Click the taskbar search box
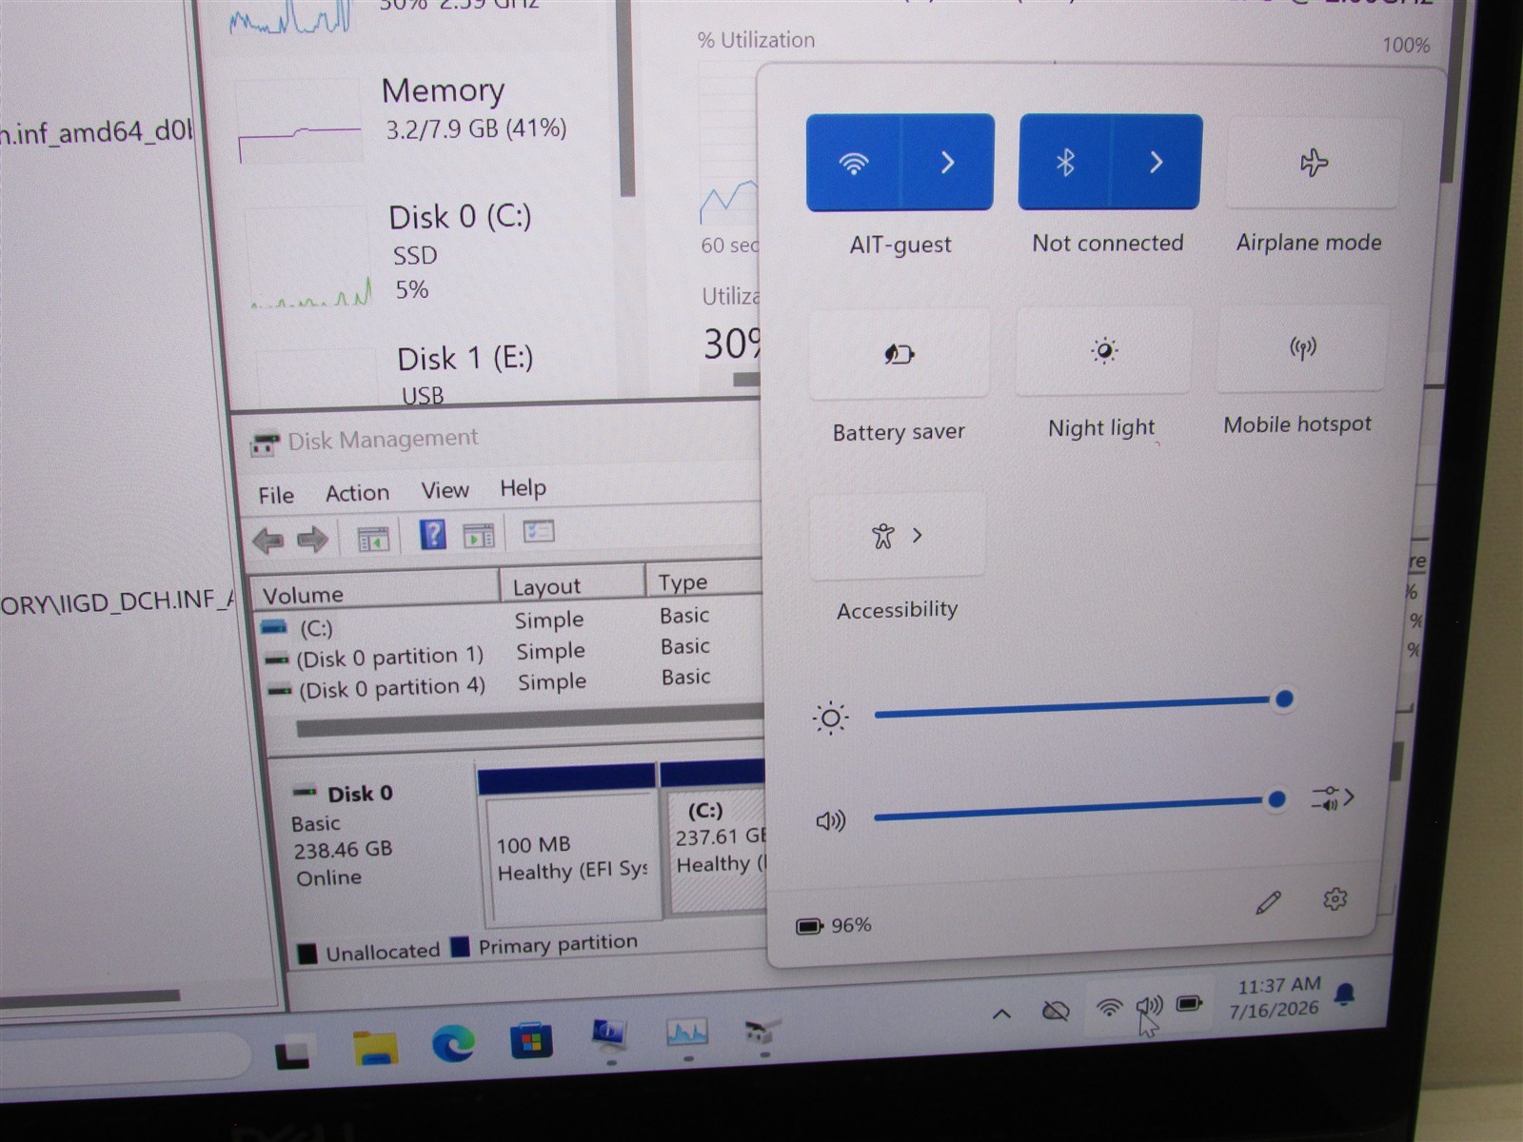 click(x=124, y=1056)
